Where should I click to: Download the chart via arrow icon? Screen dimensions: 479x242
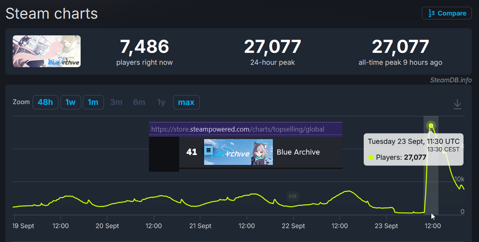pyautogui.click(x=458, y=104)
